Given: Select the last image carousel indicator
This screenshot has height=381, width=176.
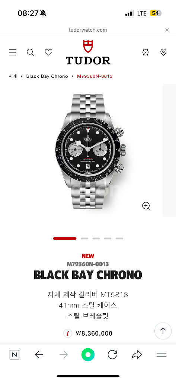Looking at the screenshot, I should coord(119,238).
